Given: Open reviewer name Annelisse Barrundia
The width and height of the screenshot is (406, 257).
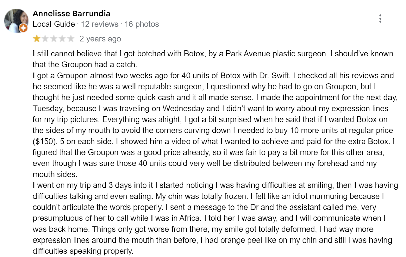Looking at the screenshot, I should coord(71,13).
